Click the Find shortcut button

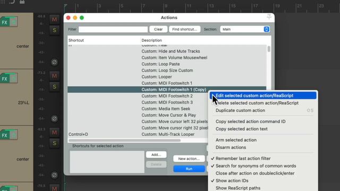(x=184, y=29)
